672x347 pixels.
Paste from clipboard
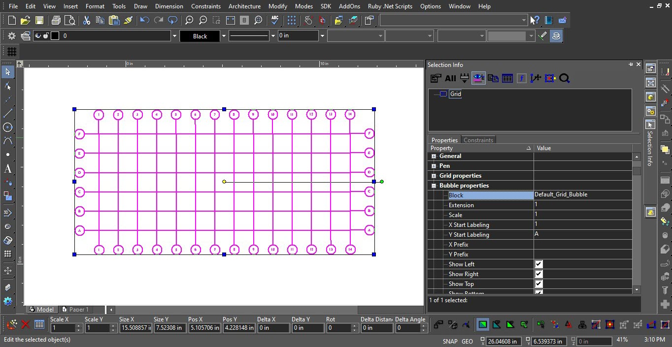click(114, 20)
